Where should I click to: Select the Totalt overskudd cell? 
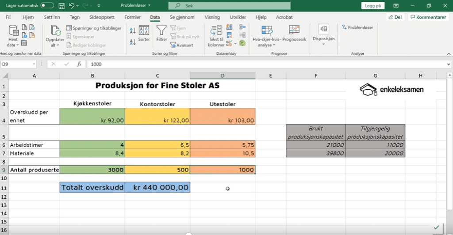[92, 187]
